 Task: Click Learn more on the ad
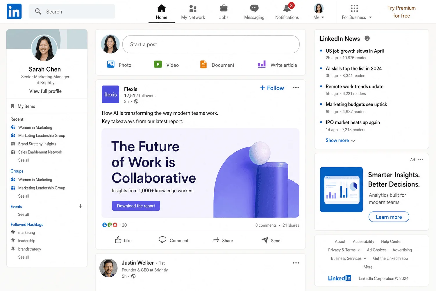(389, 217)
